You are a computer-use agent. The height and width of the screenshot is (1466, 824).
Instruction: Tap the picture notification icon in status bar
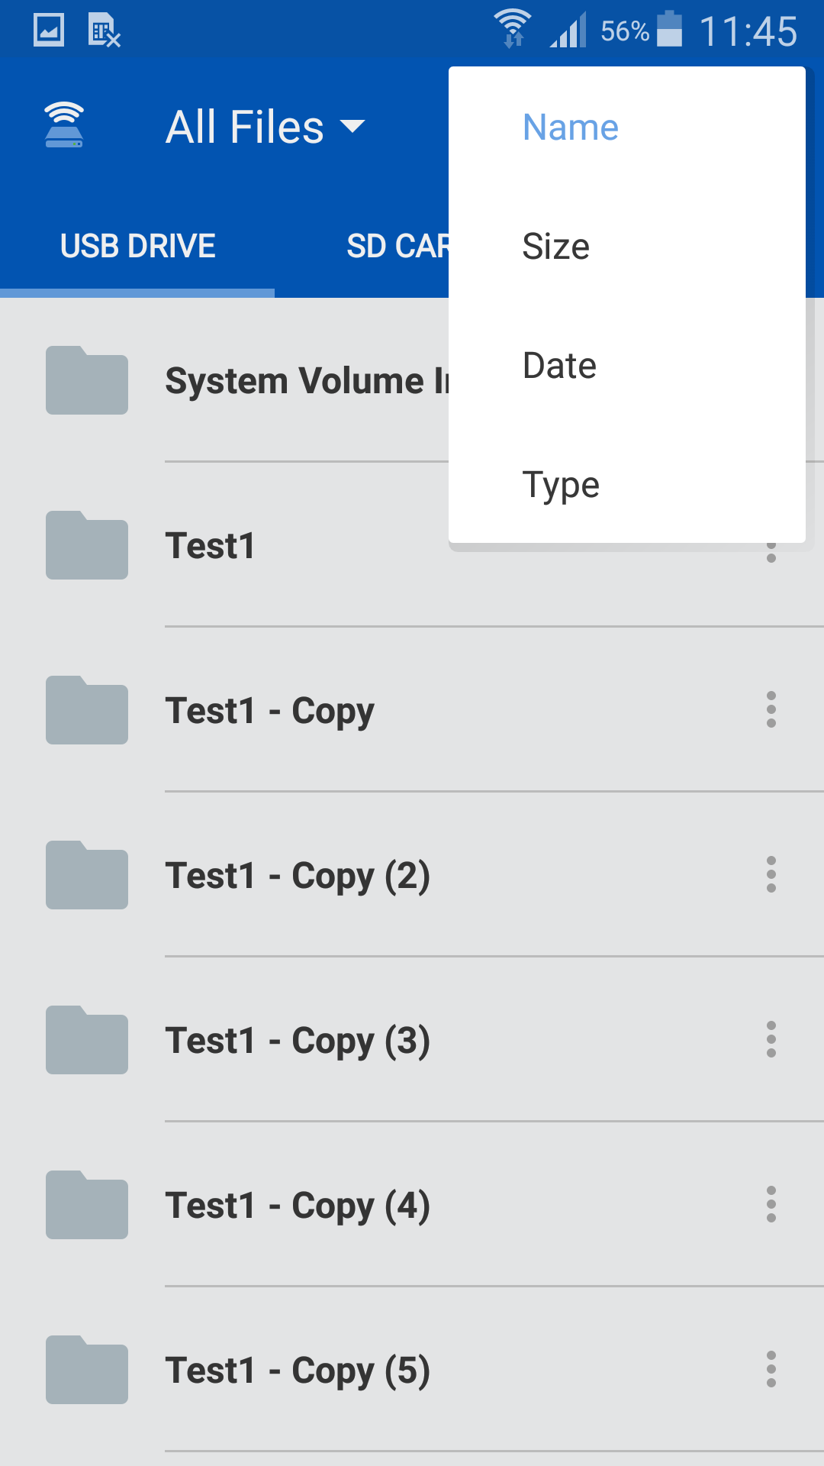49,31
